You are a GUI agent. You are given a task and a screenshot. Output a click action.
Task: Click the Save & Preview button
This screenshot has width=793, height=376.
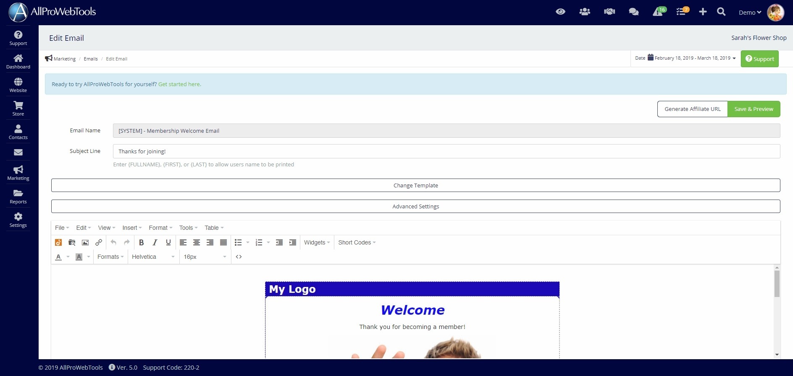(x=754, y=109)
